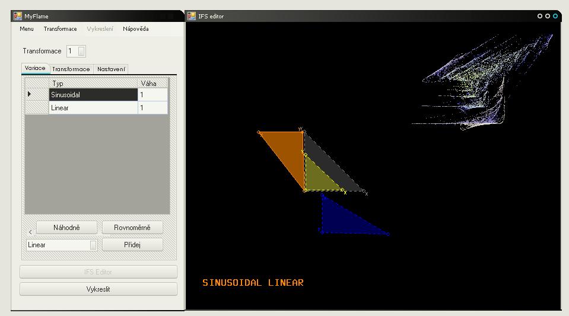Click the small left arrow beside Náhodně
Viewport: 569px width, 316px height.
(30, 232)
